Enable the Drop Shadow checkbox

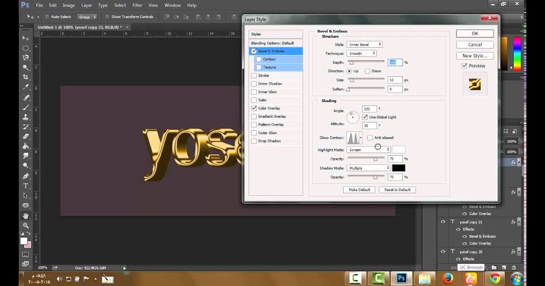pos(254,141)
